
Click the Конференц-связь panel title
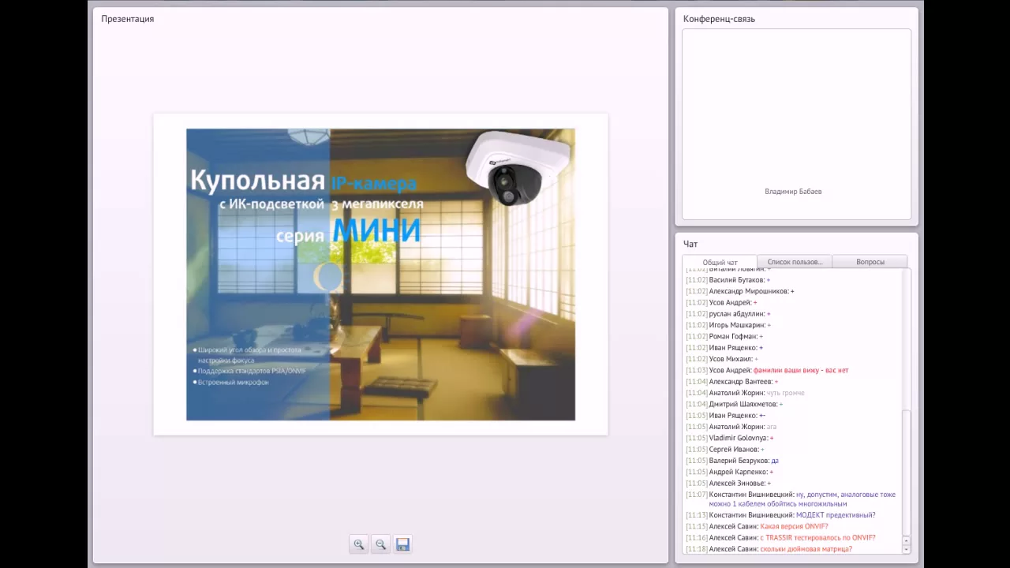click(x=719, y=19)
